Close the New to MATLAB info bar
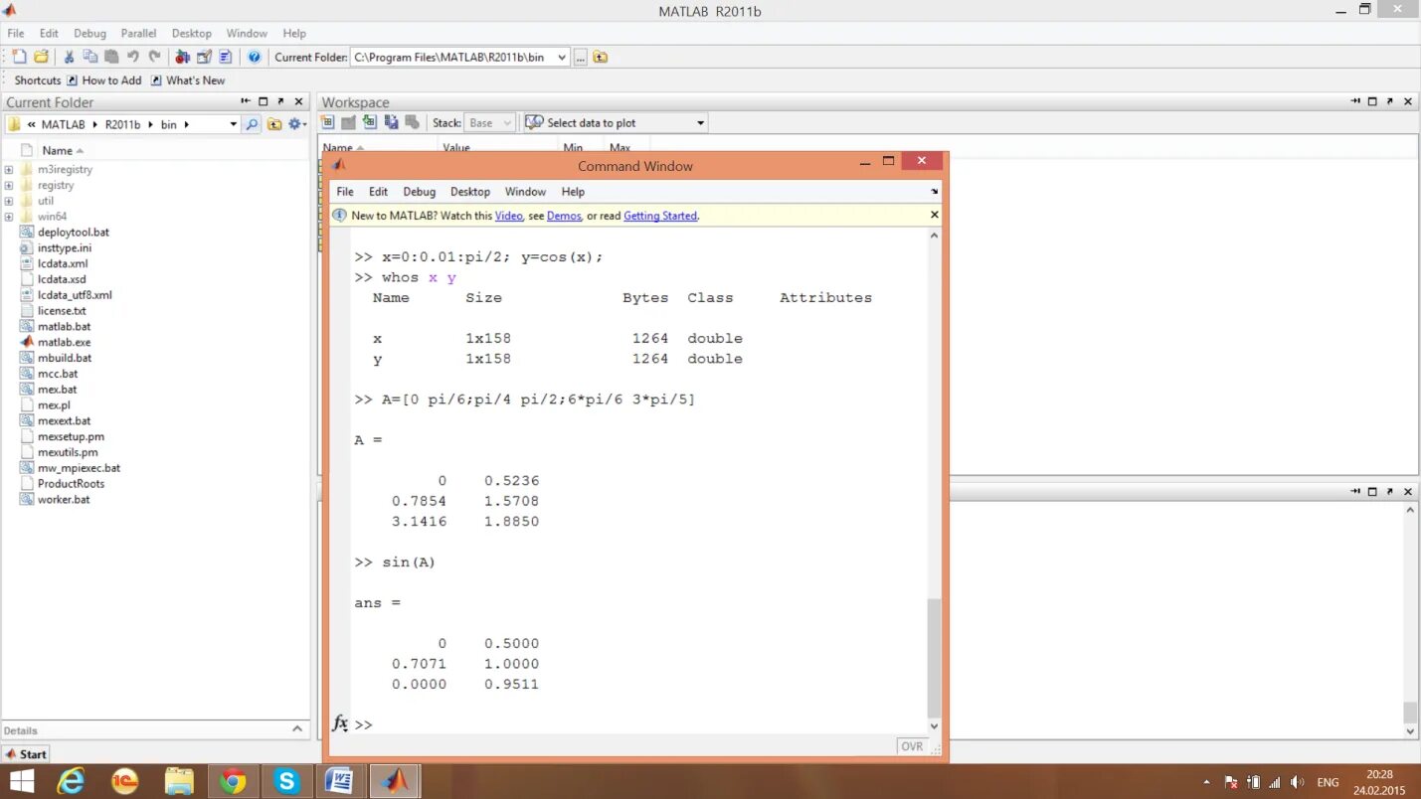 934,215
